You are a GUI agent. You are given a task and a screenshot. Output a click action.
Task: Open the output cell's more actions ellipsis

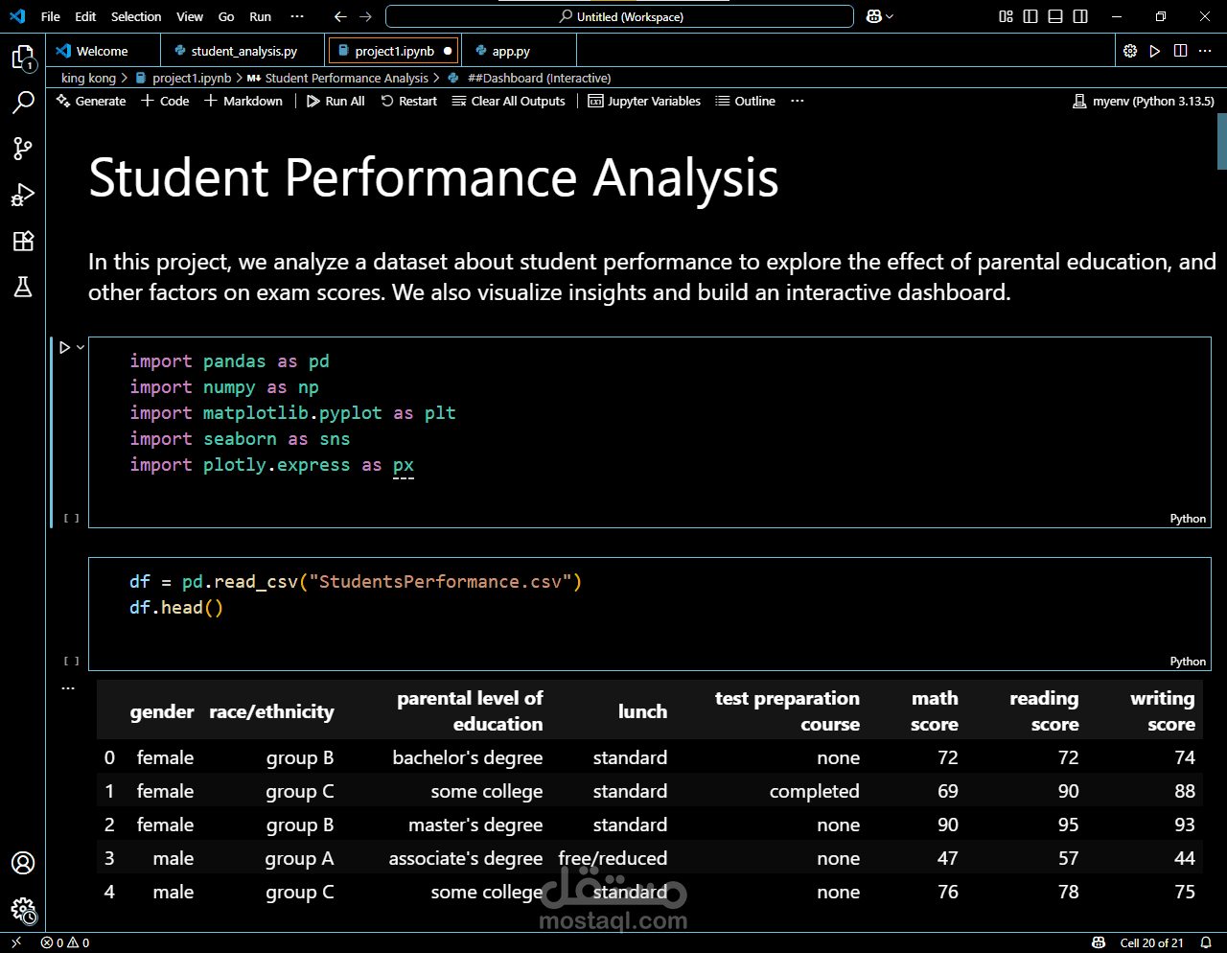point(68,688)
